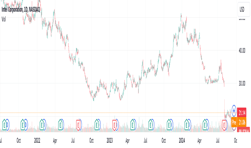This screenshot has width=251, height=148.
Task: Click the dividend D marker beside July 2021 earnings
Action: tap(8, 125)
